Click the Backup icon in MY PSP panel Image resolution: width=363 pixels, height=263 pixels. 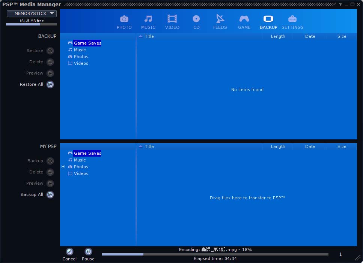(50, 161)
